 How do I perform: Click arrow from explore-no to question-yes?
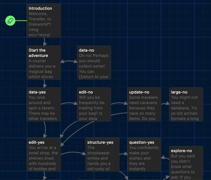tap(165, 158)
